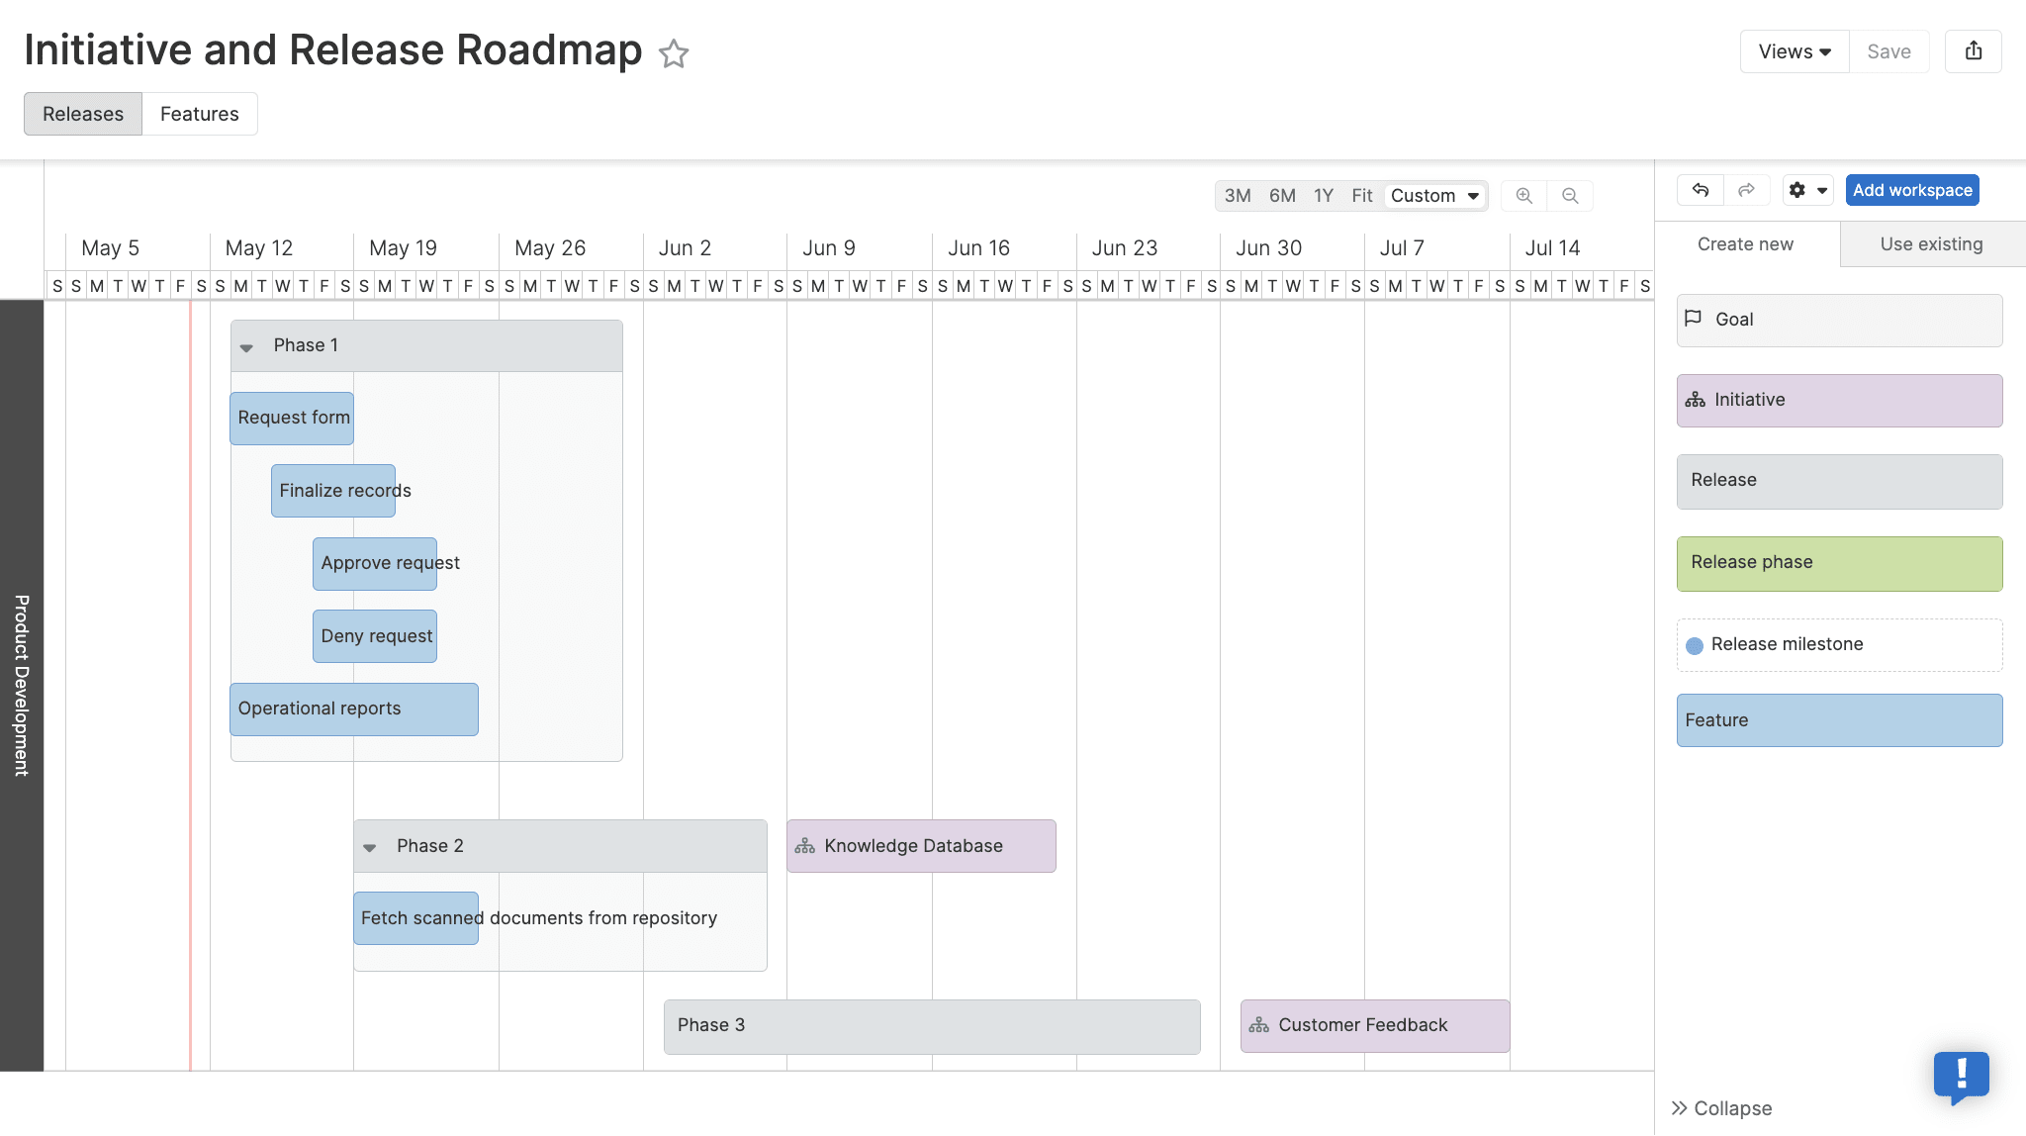Switch to the Features tab

pos(199,113)
